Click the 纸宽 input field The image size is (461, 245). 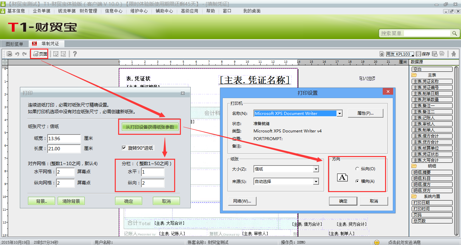[x=64, y=139]
